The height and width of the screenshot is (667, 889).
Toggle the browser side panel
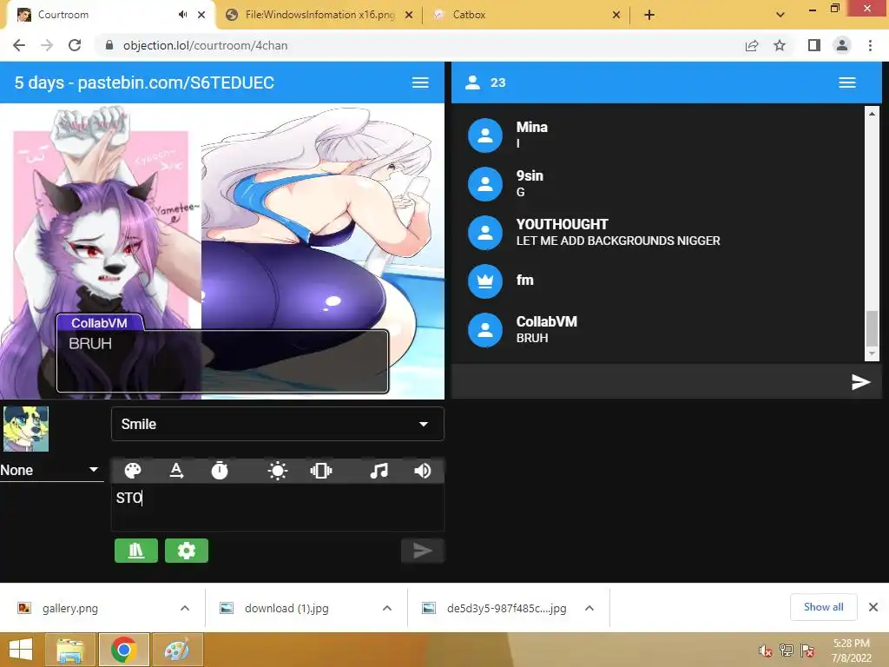click(x=814, y=45)
